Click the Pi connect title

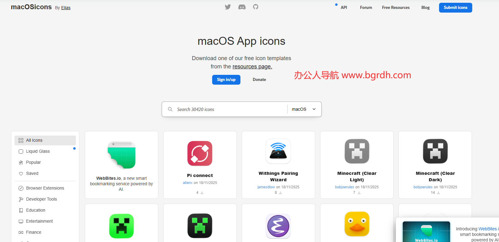click(x=200, y=175)
